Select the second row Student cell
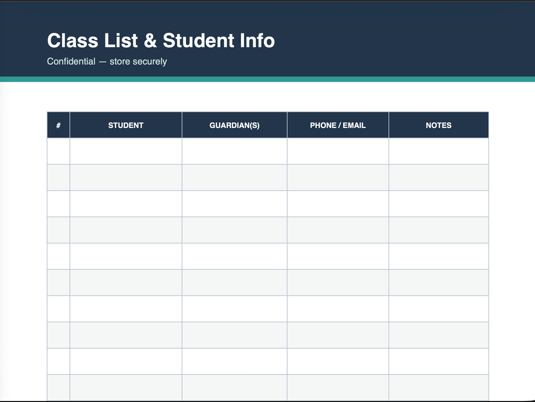 126,178
